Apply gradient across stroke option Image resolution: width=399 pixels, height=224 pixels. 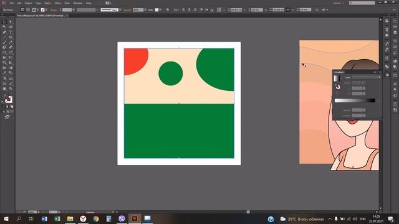(363, 83)
